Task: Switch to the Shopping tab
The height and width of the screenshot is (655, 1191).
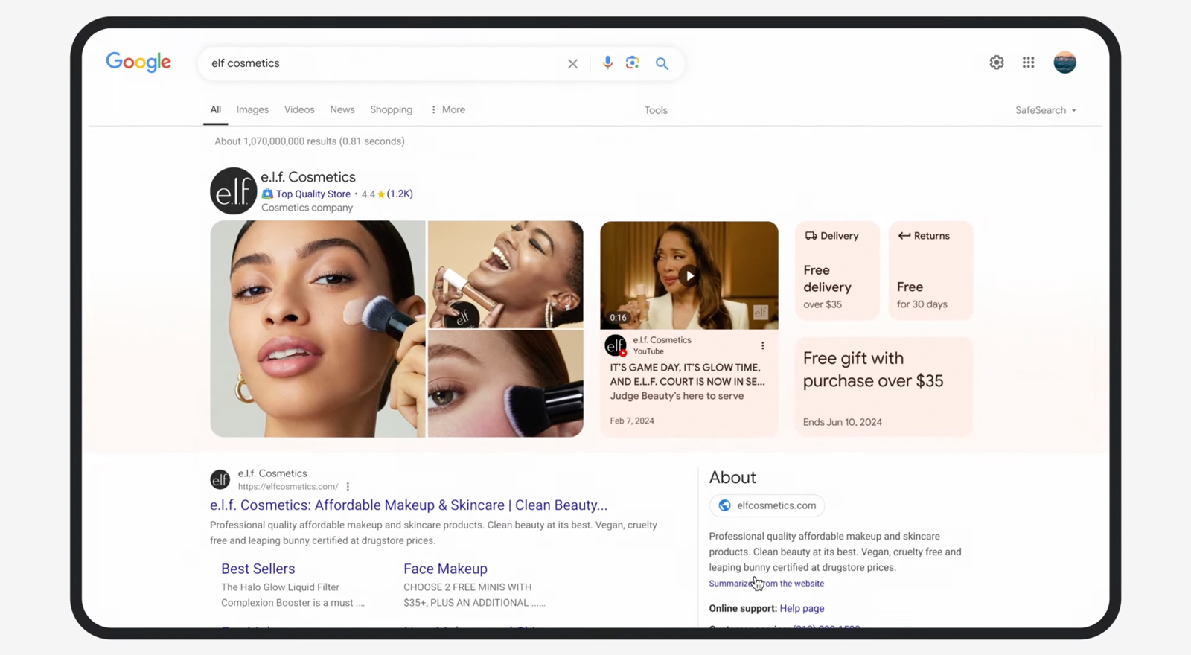Action: [391, 110]
